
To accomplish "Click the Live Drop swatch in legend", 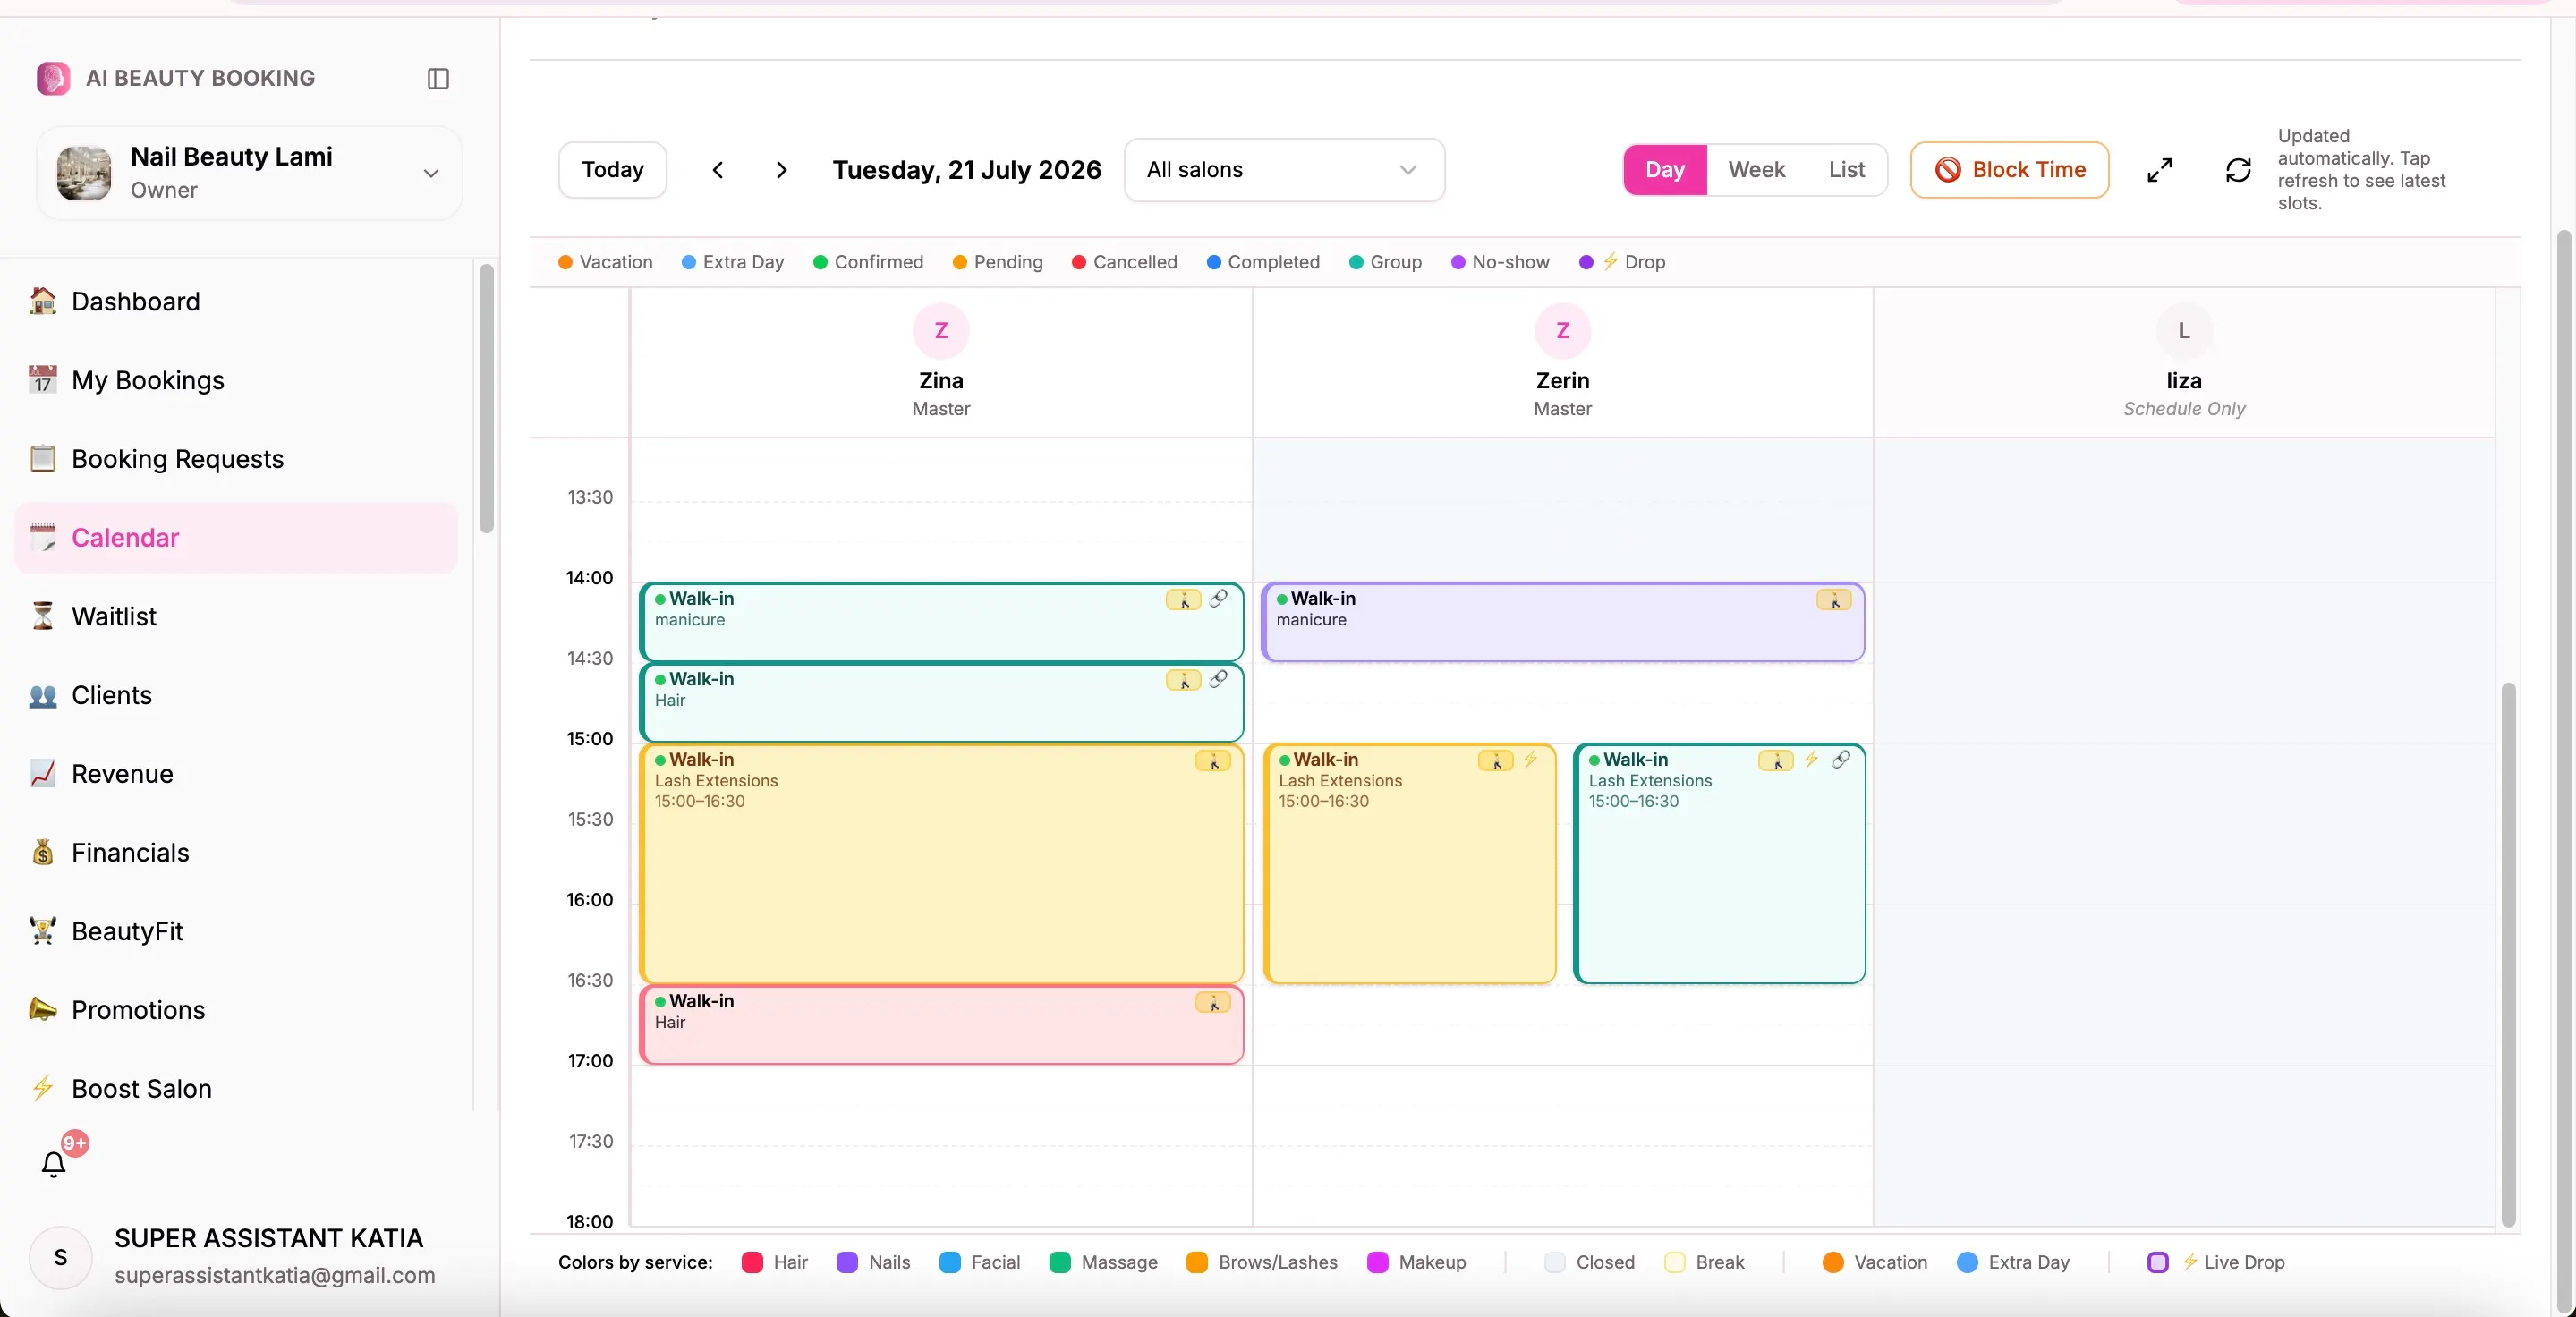I will pyautogui.click(x=2158, y=1262).
